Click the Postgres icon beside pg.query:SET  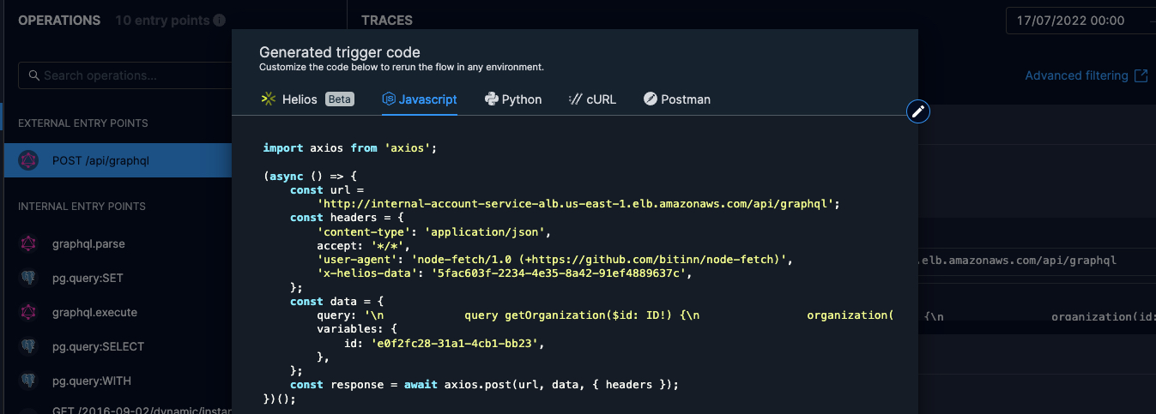point(28,279)
